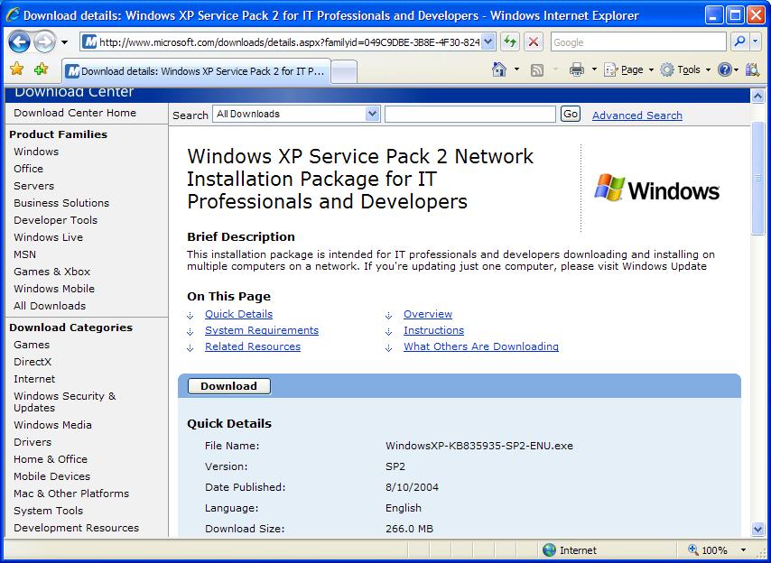
Task: Click the Home icon in toolbar
Action: [x=499, y=69]
